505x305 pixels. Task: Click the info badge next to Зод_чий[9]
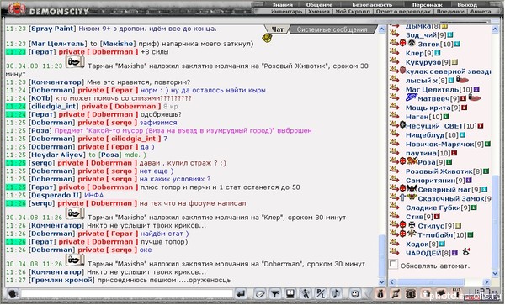(x=450, y=34)
